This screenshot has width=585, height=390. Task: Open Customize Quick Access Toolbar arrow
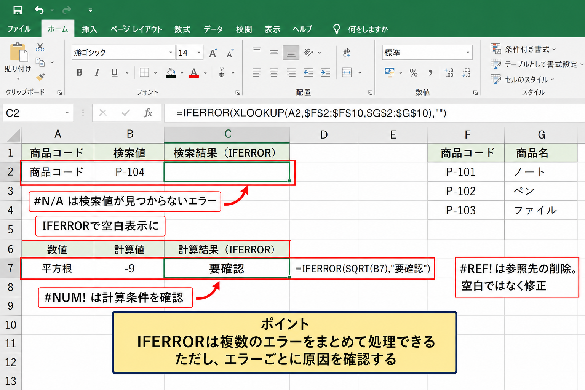point(90,10)
